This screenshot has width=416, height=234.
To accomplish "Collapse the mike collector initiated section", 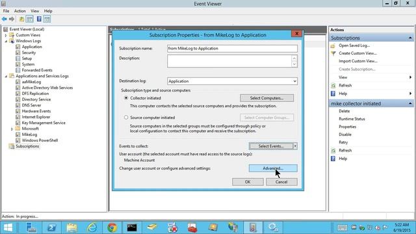I will pos(410,103).
